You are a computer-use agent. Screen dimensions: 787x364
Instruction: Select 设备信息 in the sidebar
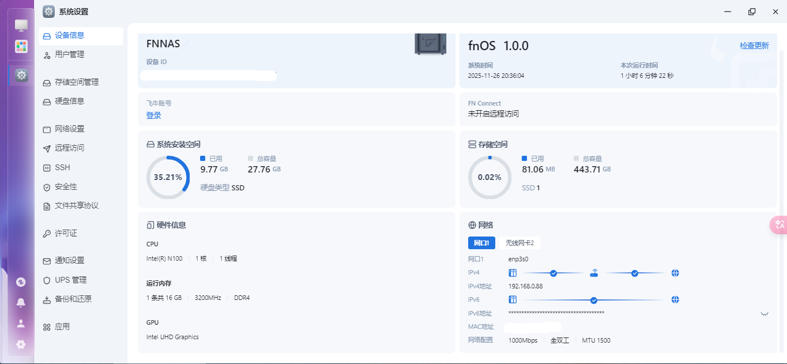[x=81, y=36]
